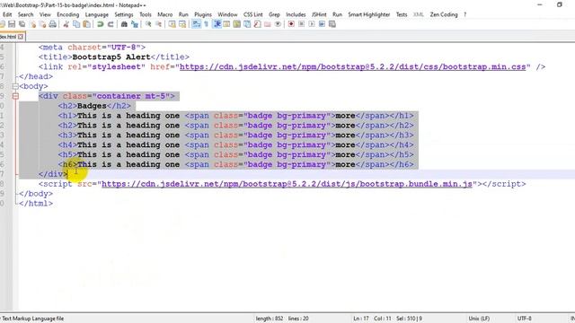Image resolution: width=575 pixels, height=323 pixels.
Task: Click the Ln : 17 status bar entry
Action: pos(361,319)
